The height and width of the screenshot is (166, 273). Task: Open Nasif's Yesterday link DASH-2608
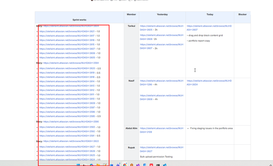[162, 97]
